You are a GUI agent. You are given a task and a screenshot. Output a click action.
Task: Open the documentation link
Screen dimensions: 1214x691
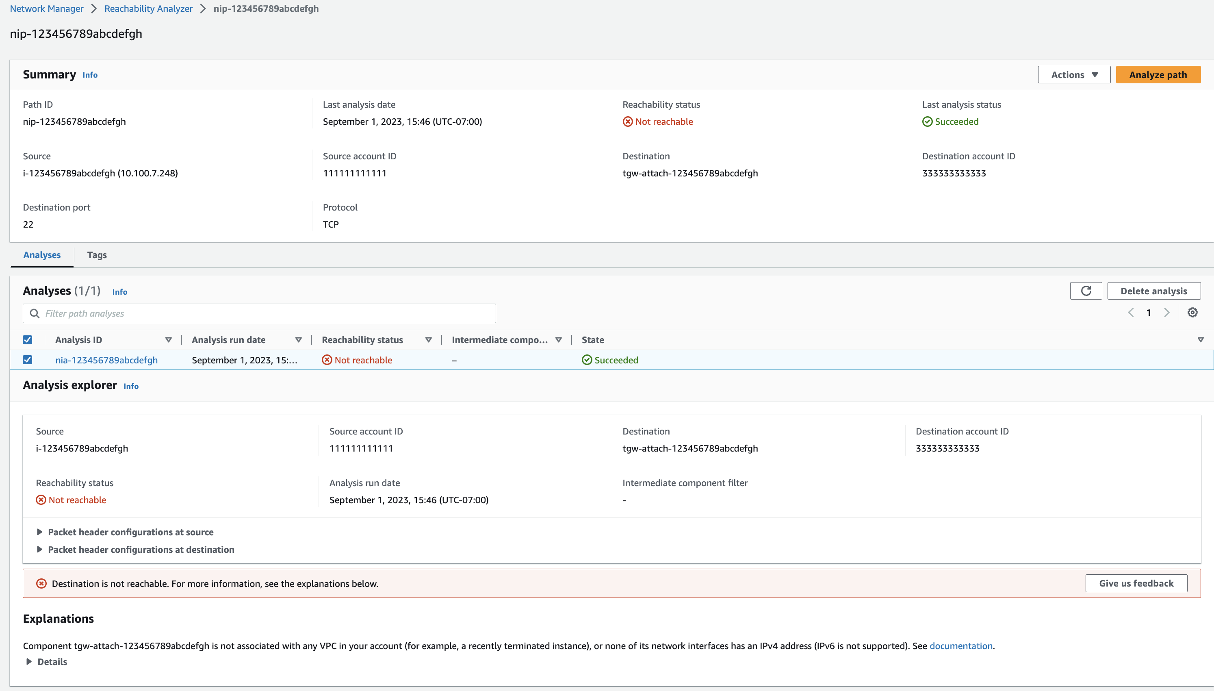tap(960, 646)
